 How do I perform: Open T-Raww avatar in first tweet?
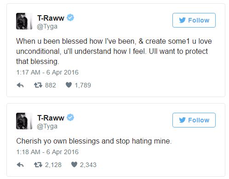24,21
